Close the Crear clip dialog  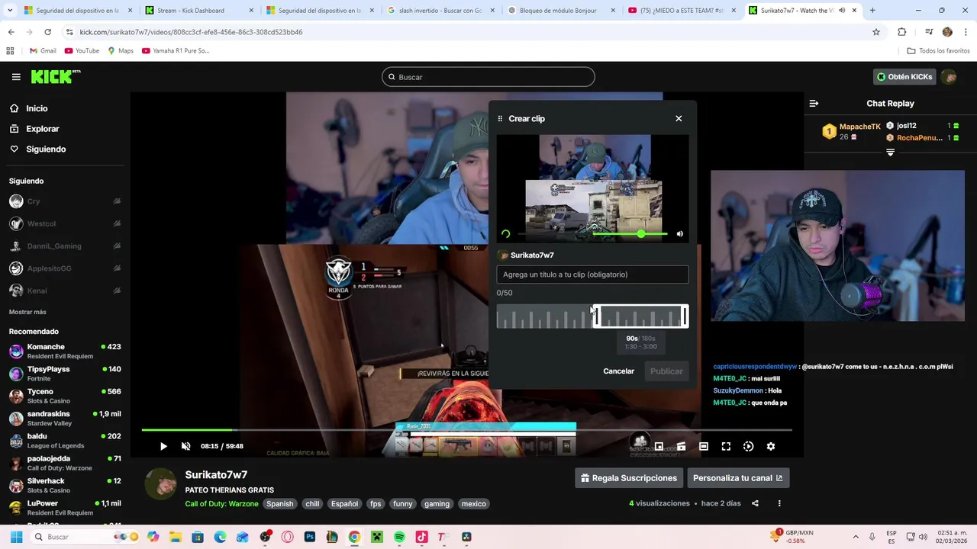[679, 118]
